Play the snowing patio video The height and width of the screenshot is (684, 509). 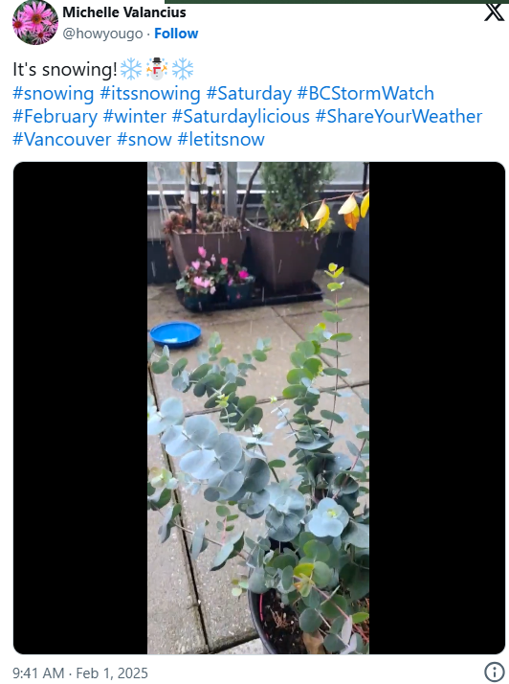click(258, 408)
